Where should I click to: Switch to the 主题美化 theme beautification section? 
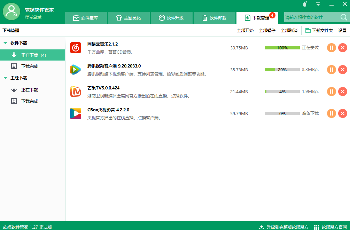129,18
